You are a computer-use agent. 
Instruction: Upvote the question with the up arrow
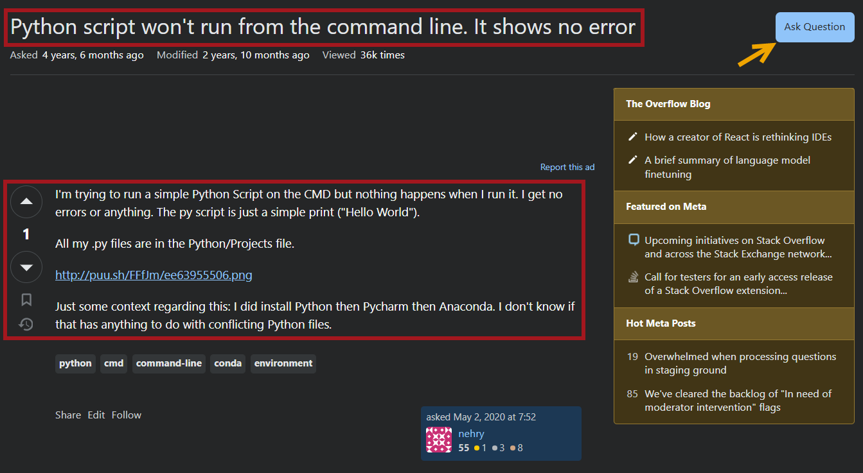pos(26,202)
